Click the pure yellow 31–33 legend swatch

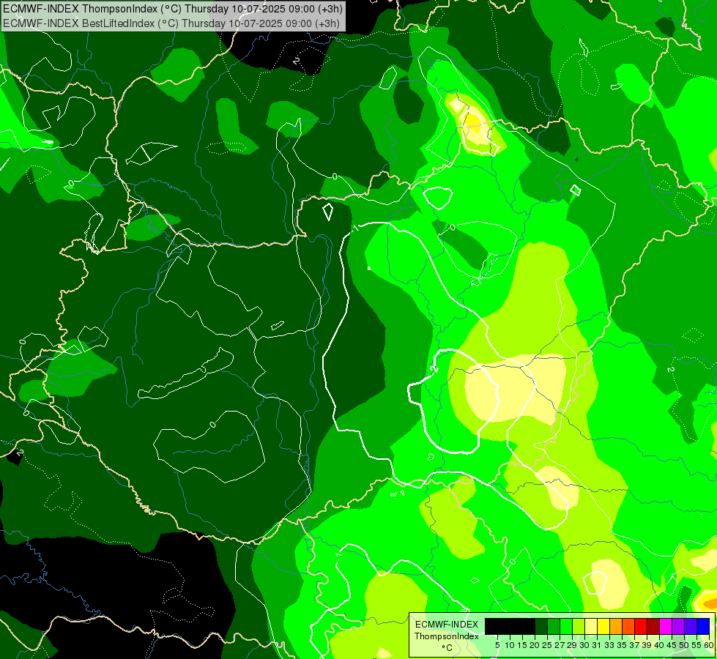(603, 626)
